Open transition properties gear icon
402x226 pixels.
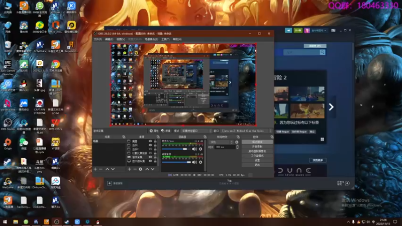click(x=237, y=142)
